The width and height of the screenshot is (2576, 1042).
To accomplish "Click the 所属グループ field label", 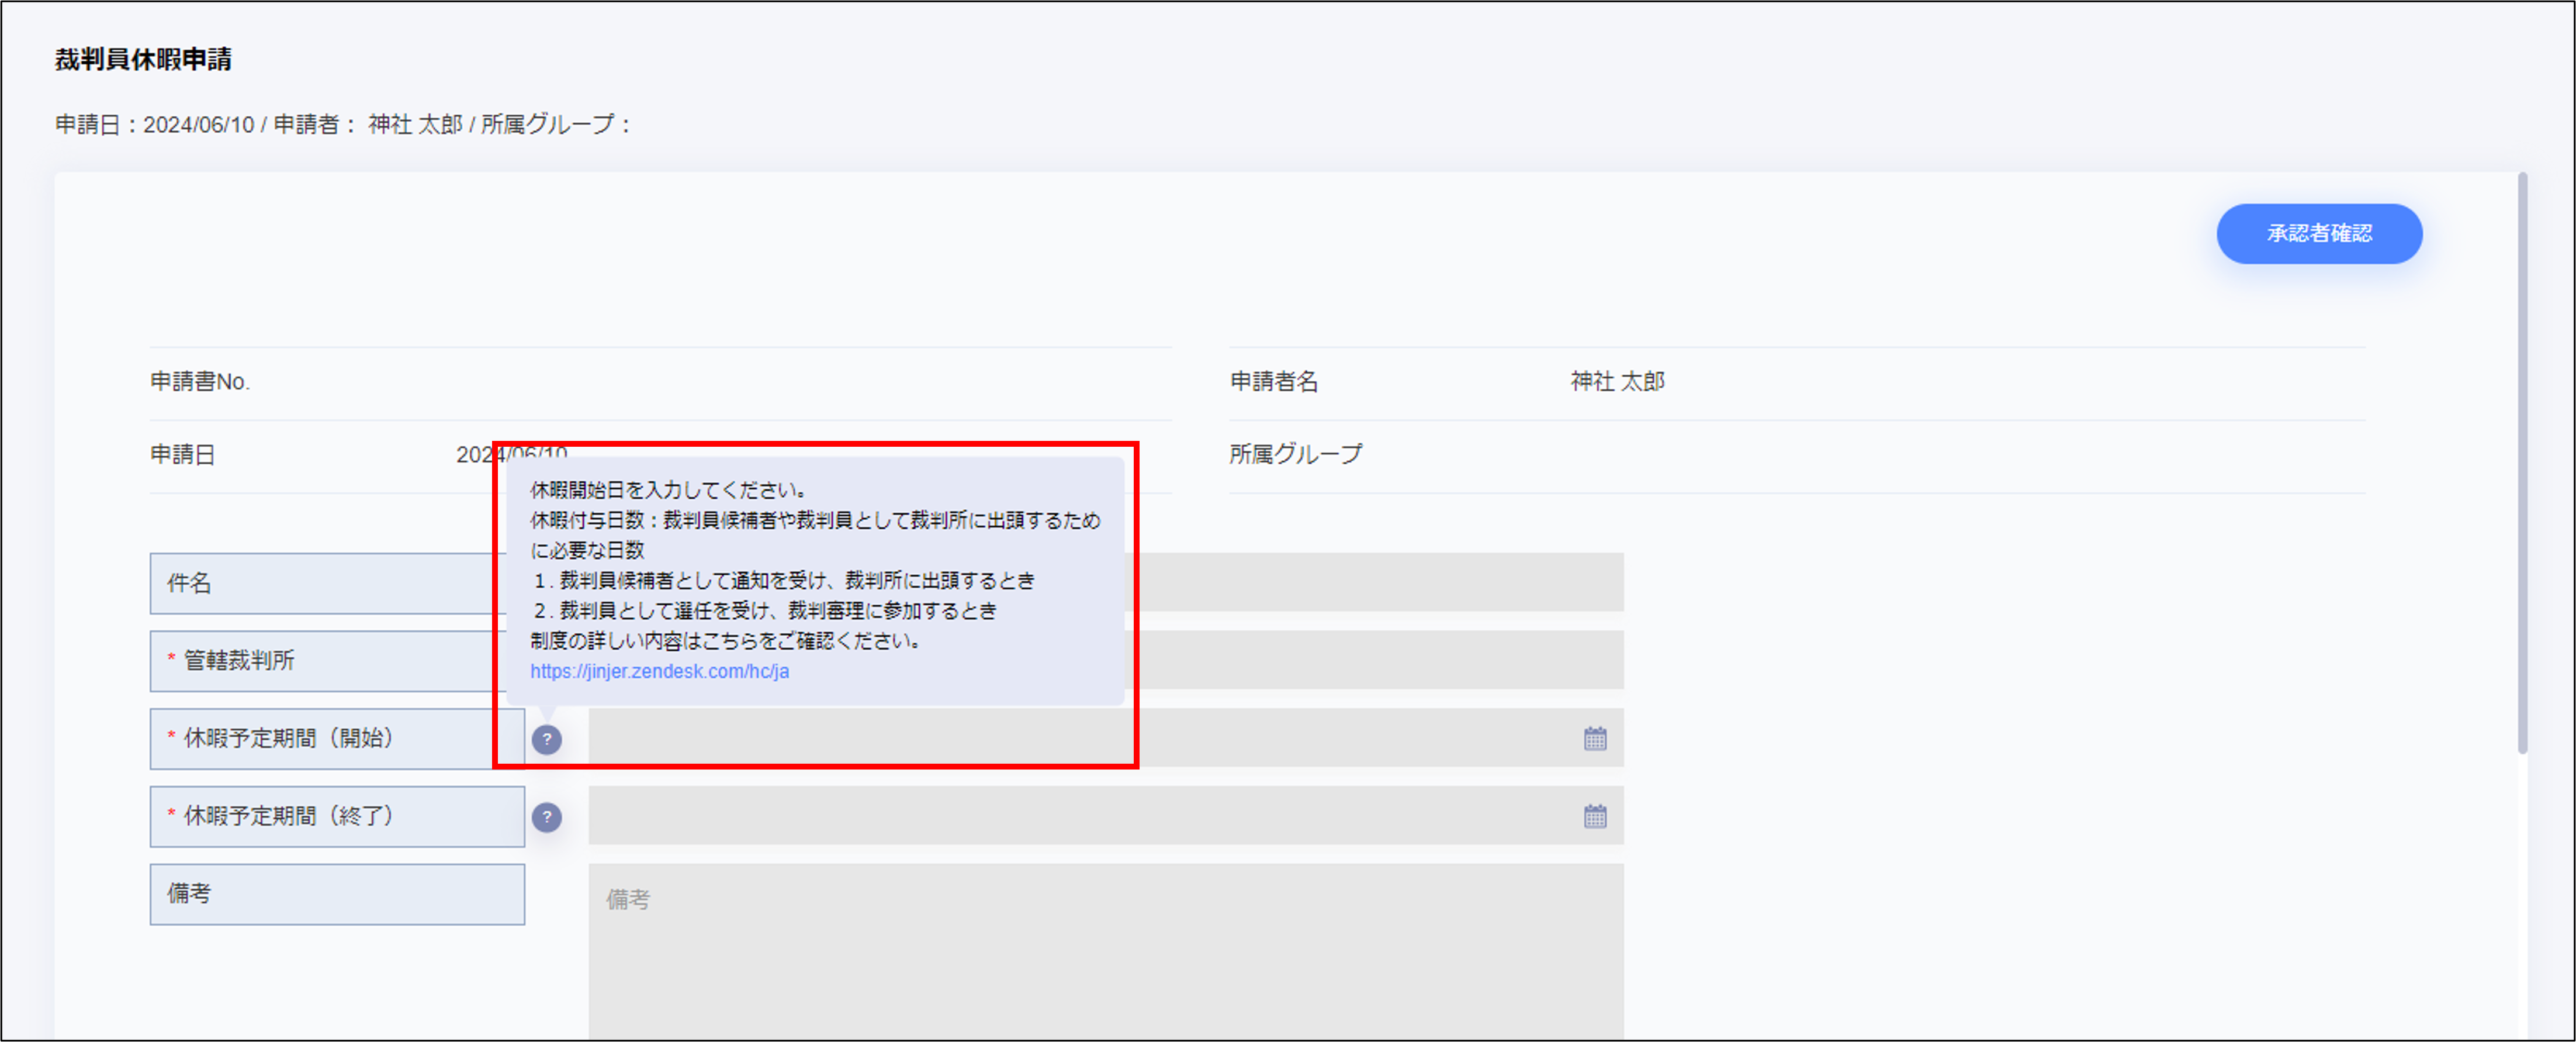I will [1296, 453].
